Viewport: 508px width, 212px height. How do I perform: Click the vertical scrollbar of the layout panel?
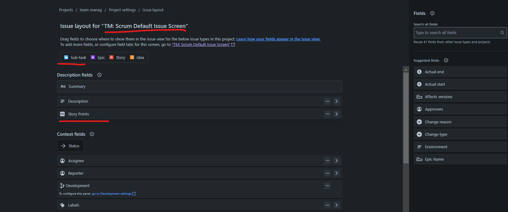point(406,139)
